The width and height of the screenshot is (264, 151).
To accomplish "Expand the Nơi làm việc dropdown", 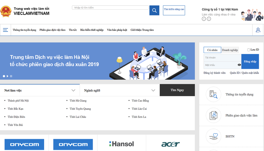I will point(73,90).
